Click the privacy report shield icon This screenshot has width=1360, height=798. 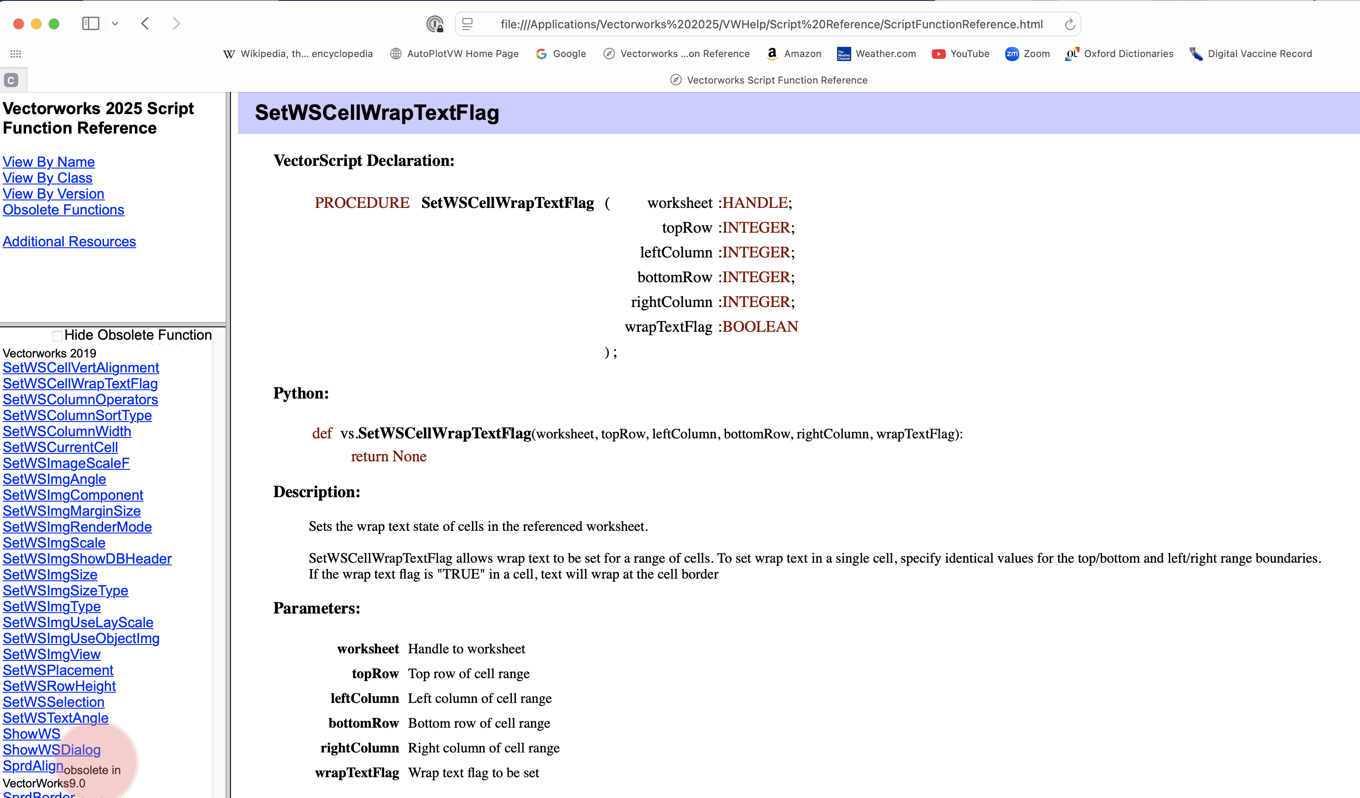click(434, 24)
